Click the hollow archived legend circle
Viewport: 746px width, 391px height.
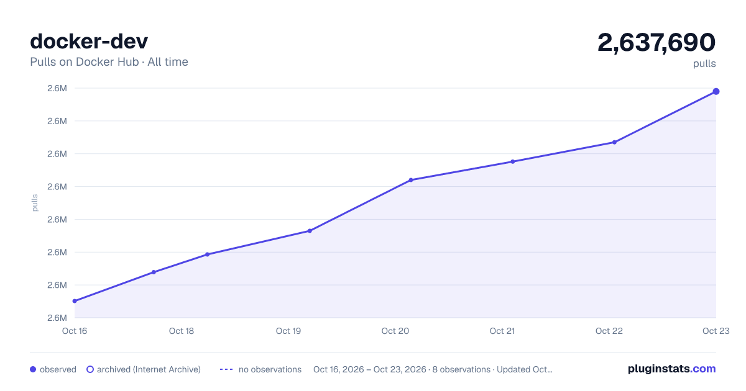[90, 369]
